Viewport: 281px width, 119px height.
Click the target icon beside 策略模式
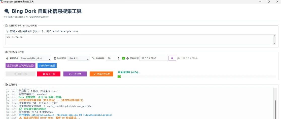point(7,58)
